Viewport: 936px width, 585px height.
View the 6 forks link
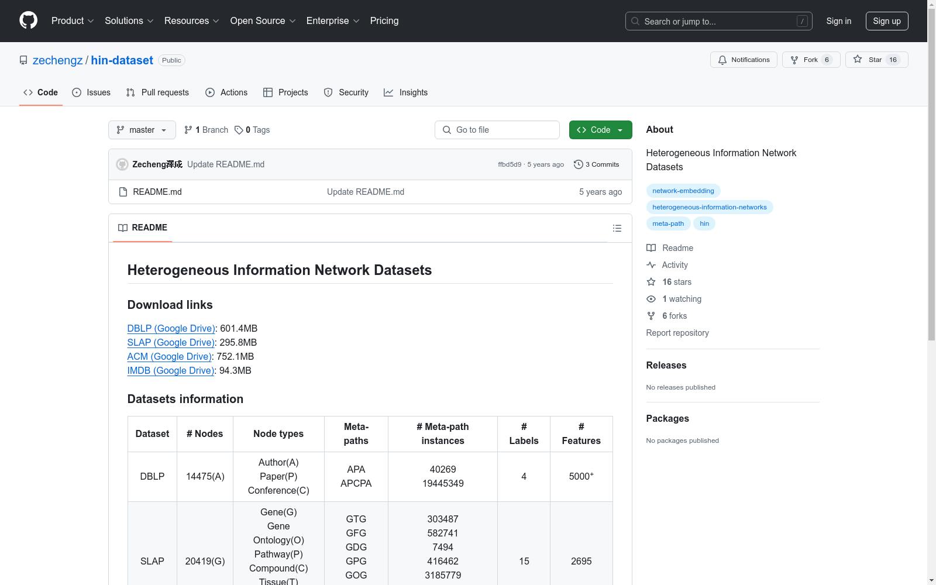click(x=667, y=316)
